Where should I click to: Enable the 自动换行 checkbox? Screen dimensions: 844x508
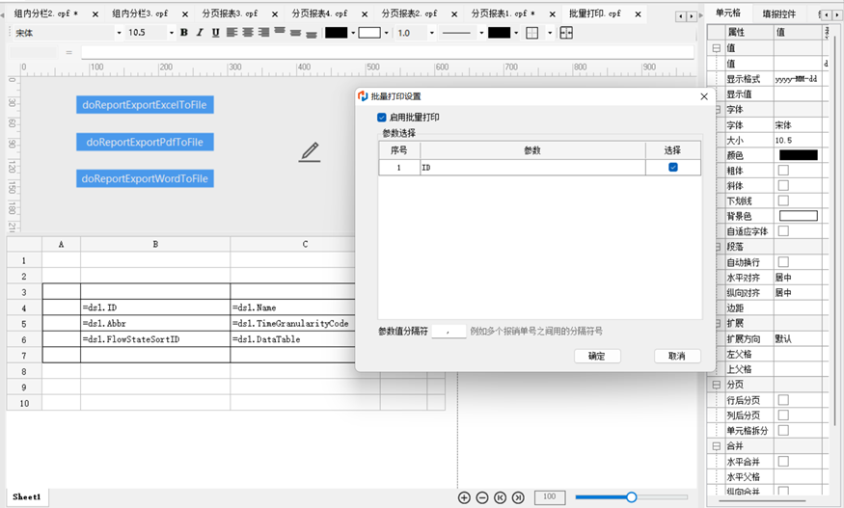pos(783,262)
